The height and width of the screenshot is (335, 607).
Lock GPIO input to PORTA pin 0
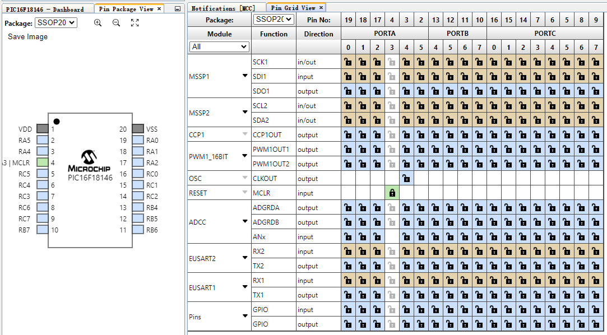tap(349, 309)
